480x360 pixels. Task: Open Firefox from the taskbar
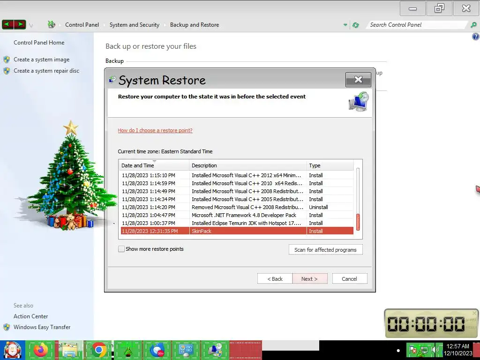(x=41, y=350)
